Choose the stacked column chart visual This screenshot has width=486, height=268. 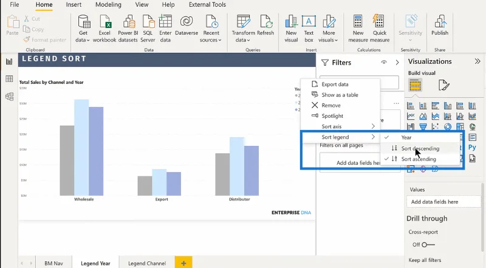pos(423,106)
